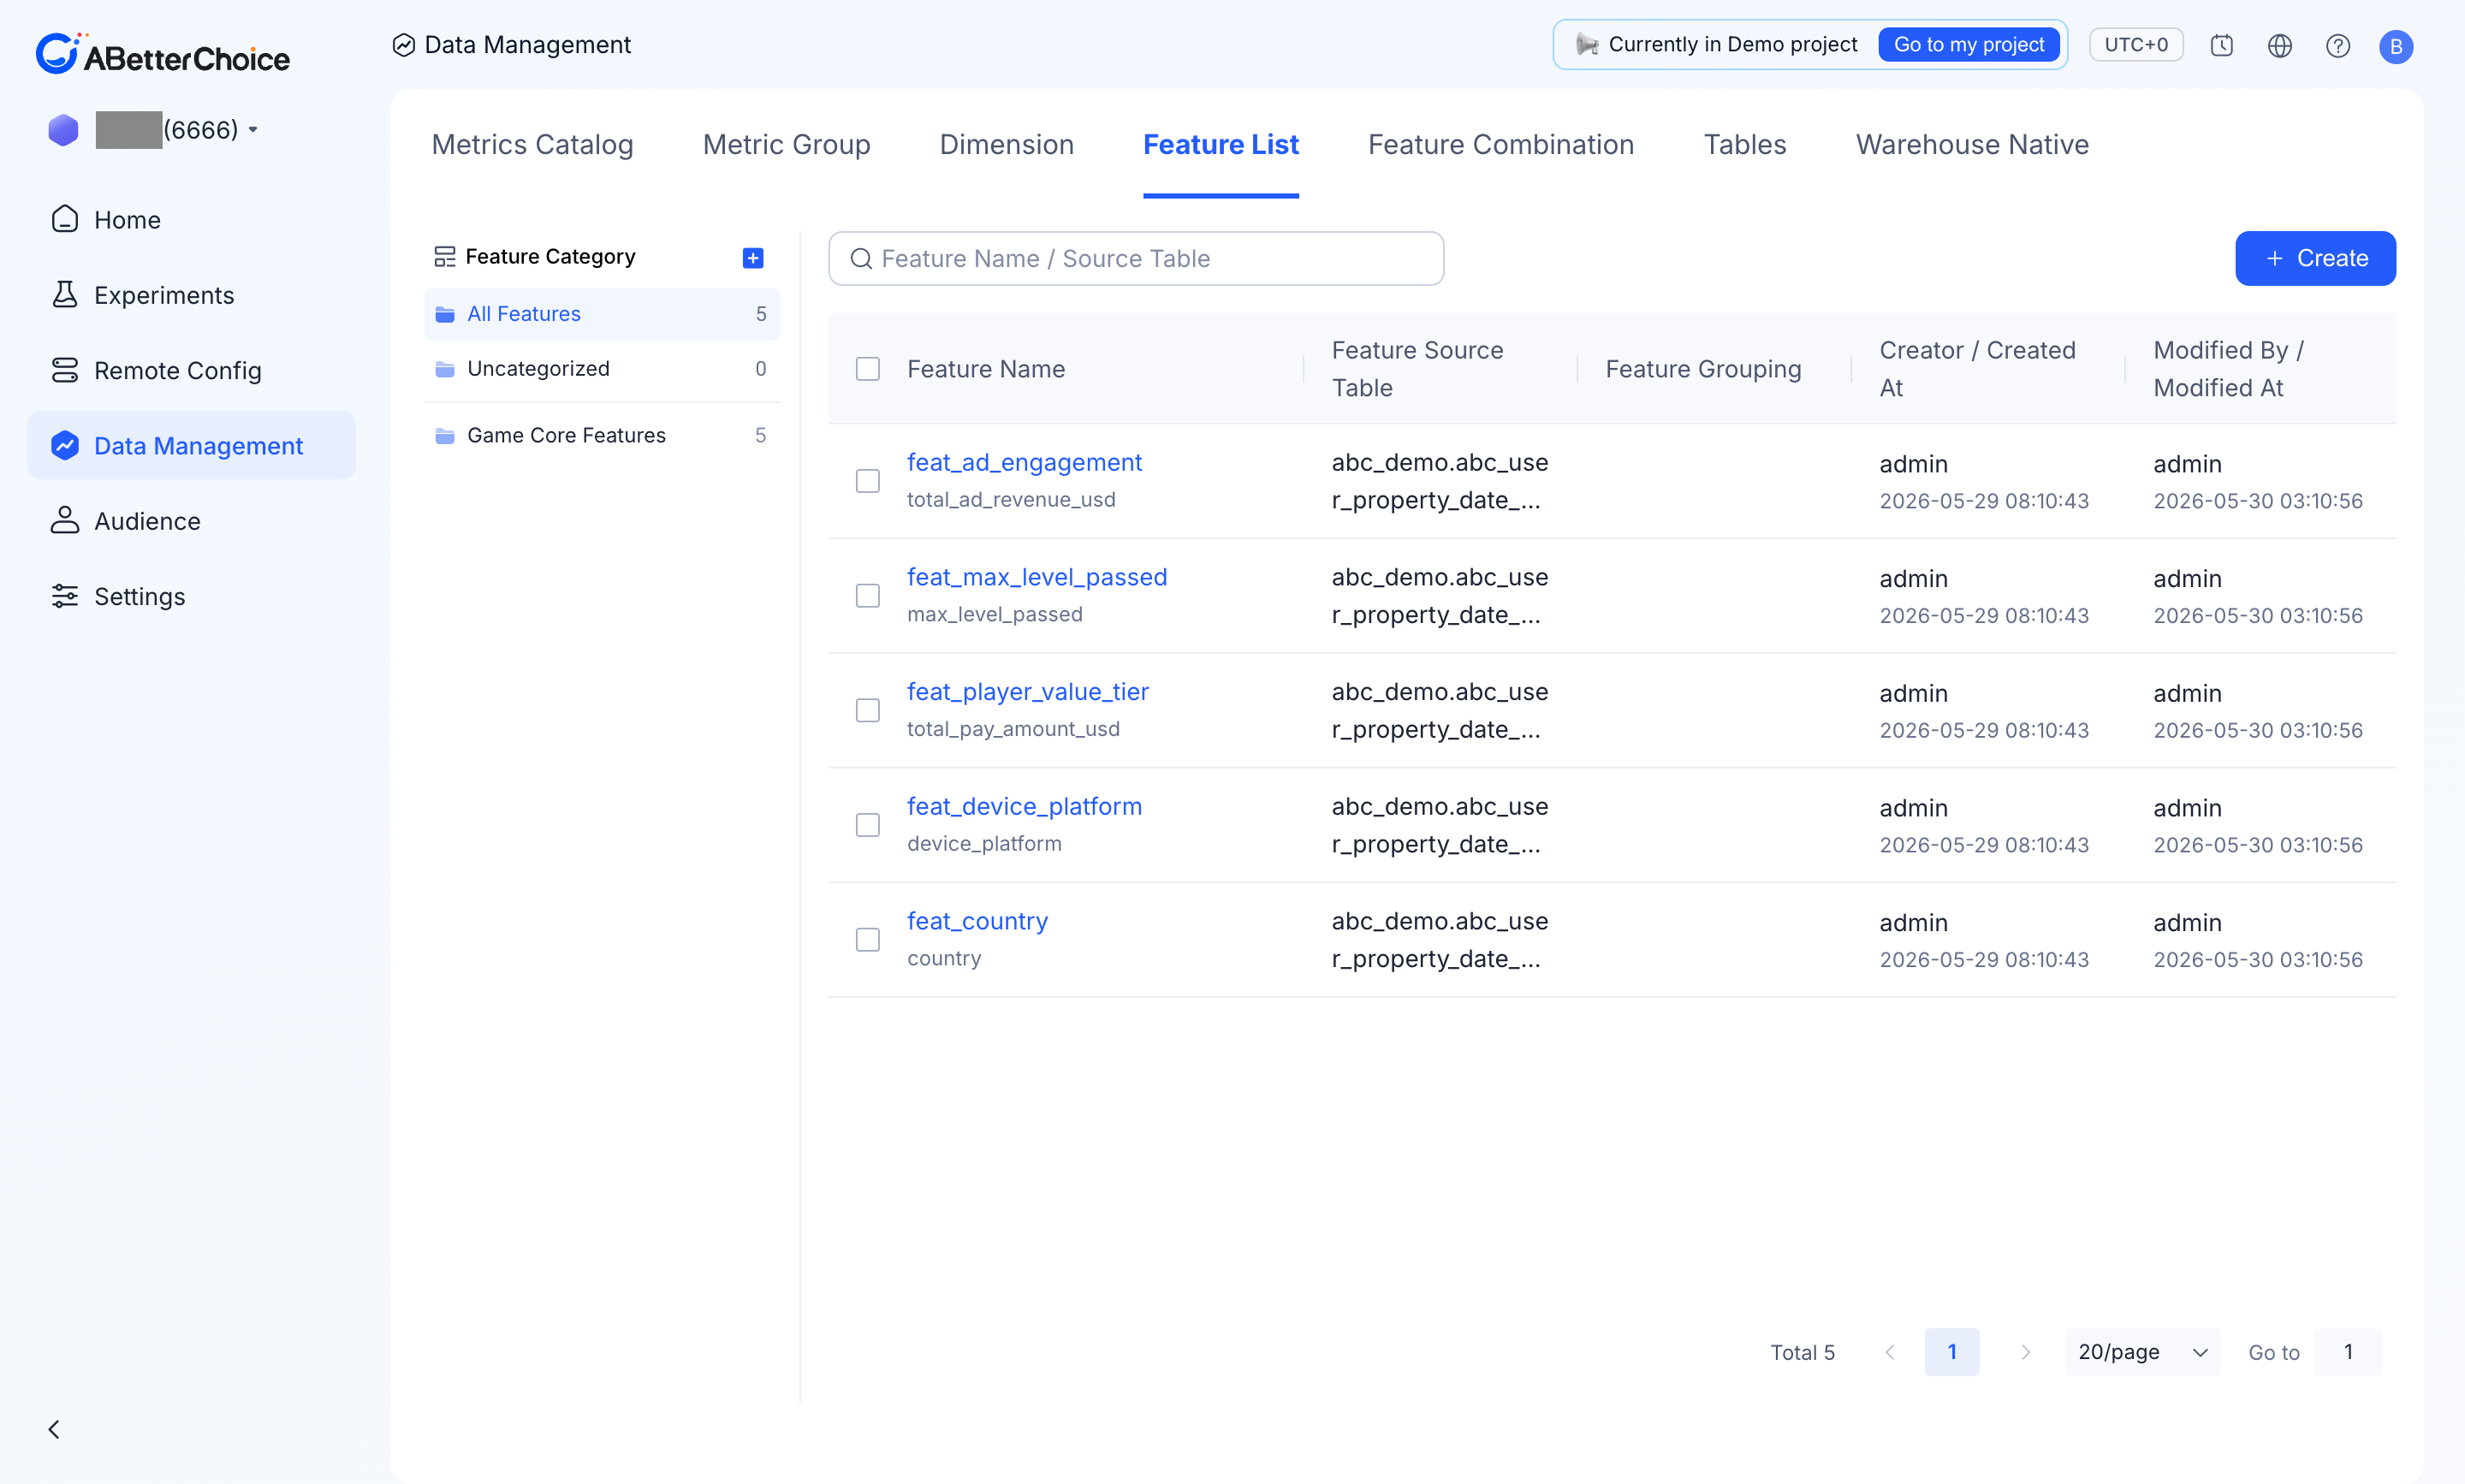2465x1484 pixels.
Task: Select the All Features category
Action: [x=602, y=314]
